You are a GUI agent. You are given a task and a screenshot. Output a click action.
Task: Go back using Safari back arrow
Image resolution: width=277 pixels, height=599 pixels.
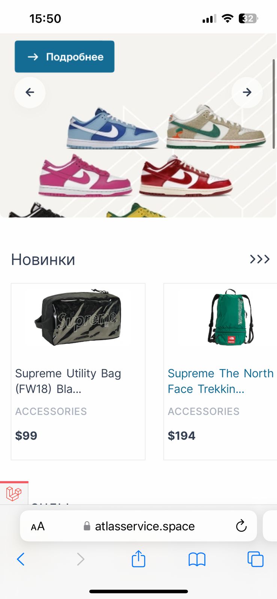pyautogui.click(x=21, y=559)
